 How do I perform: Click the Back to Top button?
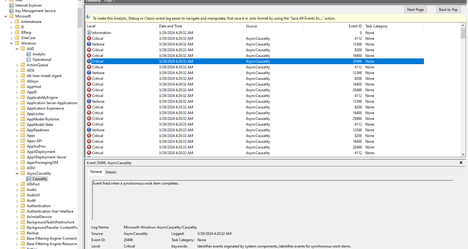(x=448, y=9)
